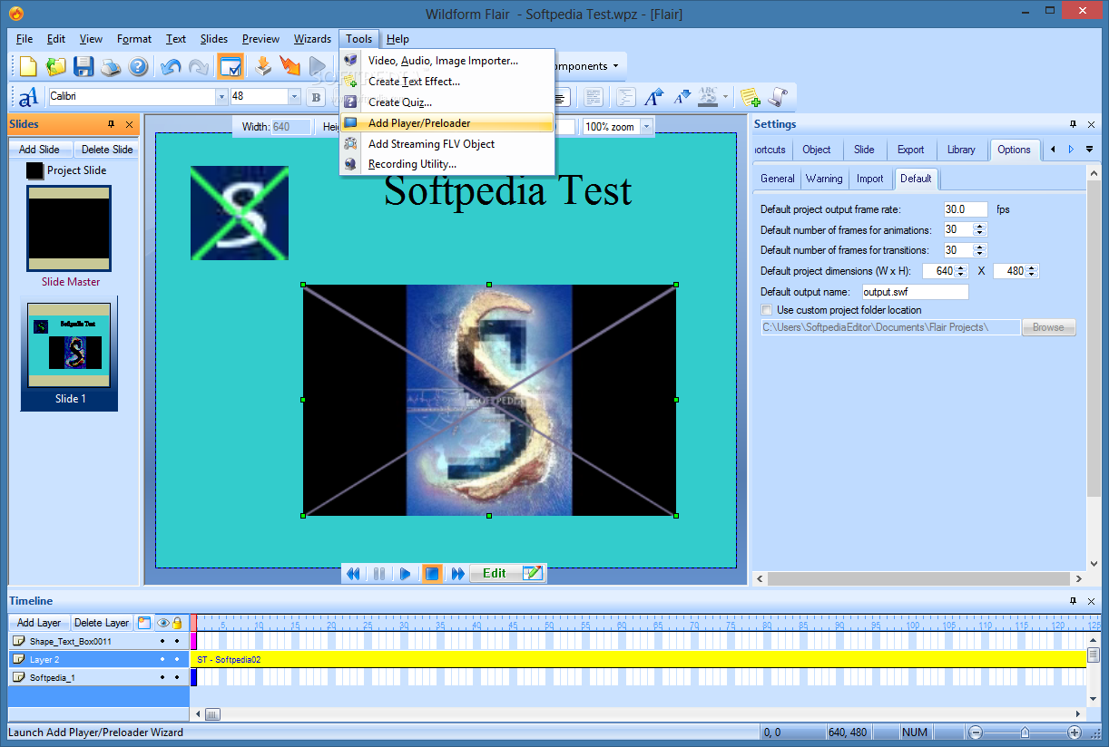Open the Settings tab list dropdown

pyautogui.click(x=1090, y=150)
